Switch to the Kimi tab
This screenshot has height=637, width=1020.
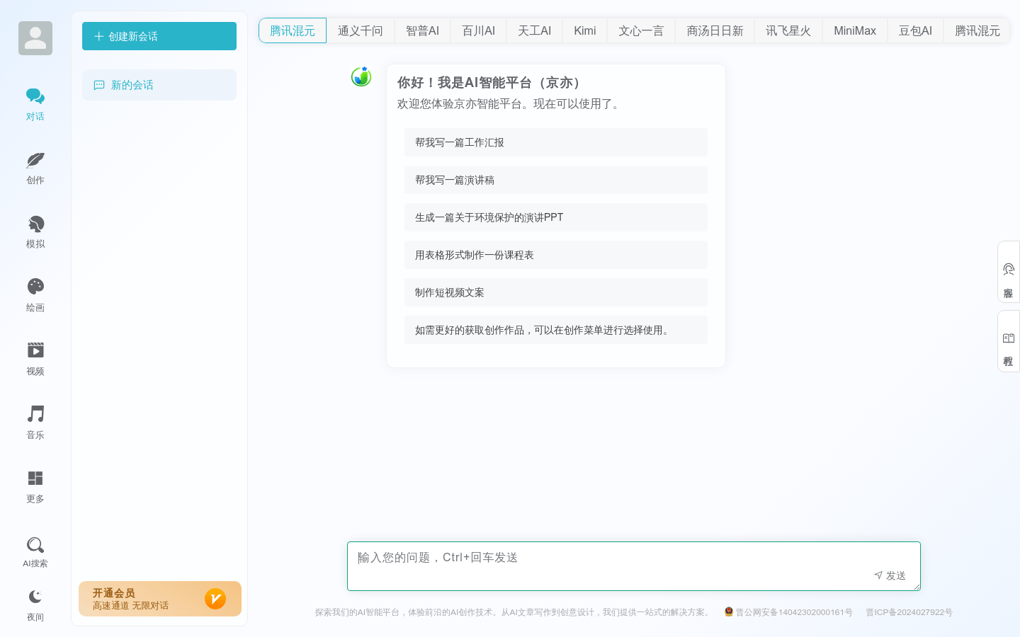point(585,30)
